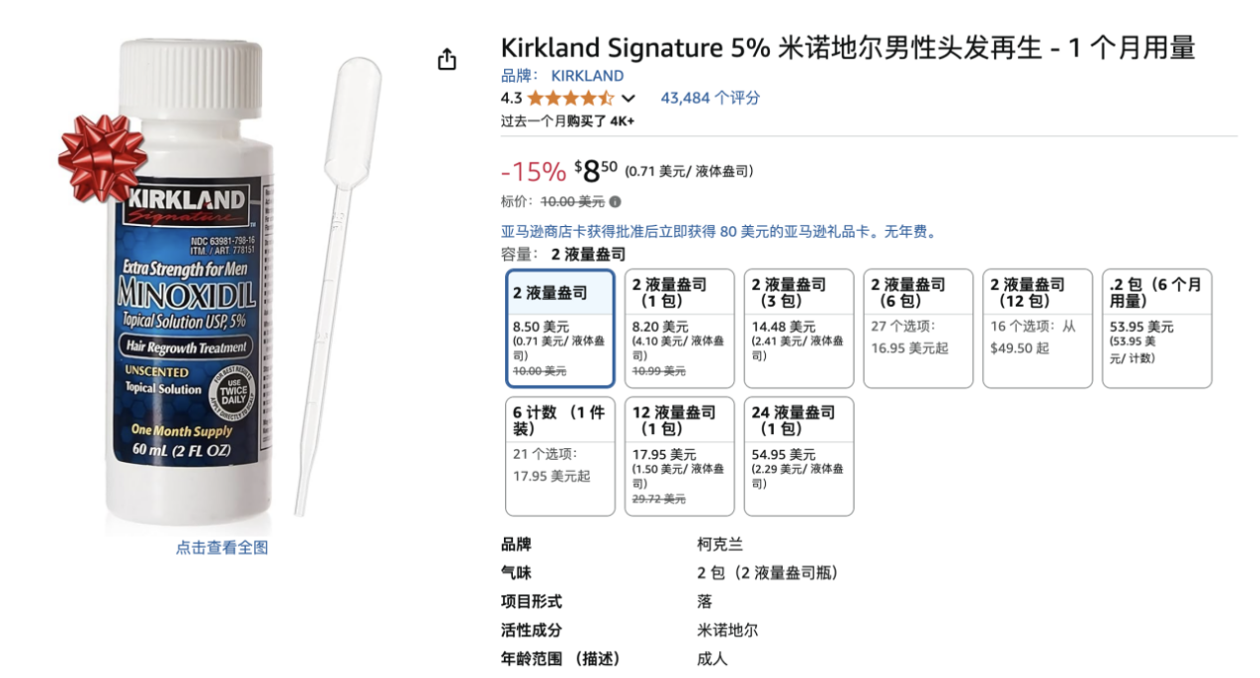
Task: Click the dropper image beside bottle
Action: click(335, 279)
